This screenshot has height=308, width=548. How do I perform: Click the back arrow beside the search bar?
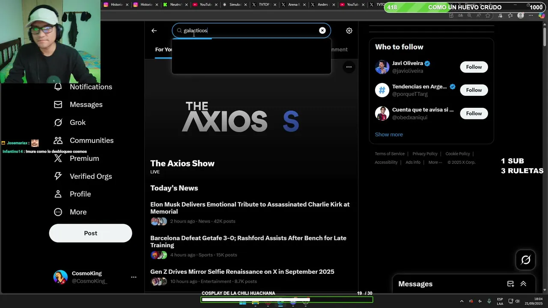[x=154, y=30]
